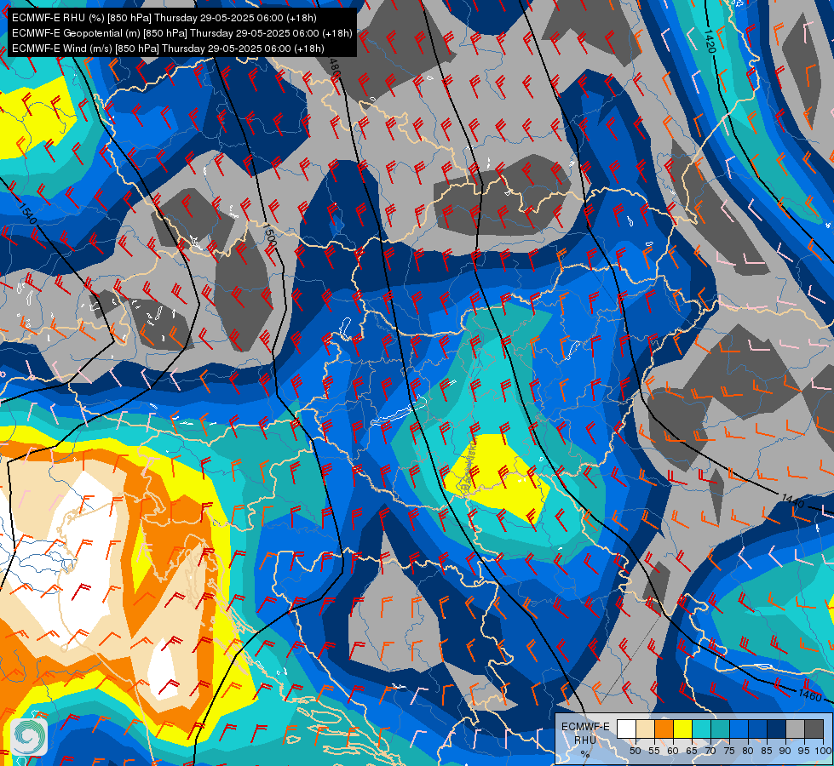The image size is (834, 766).
Task: Select the wheat-colored 50–55% legend swatch
Action: [x=645, y=729]
